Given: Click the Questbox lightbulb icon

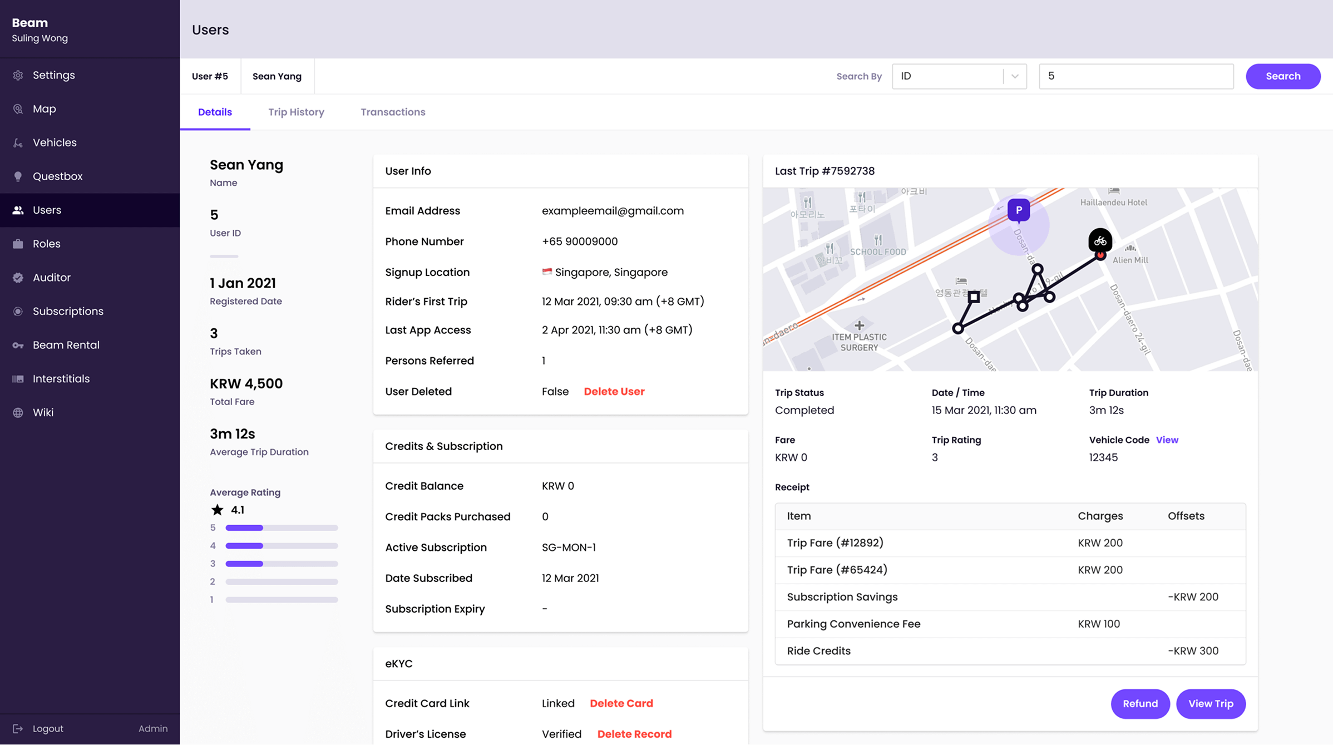Looking at the screenshot, I should click(x=18, y=176).
